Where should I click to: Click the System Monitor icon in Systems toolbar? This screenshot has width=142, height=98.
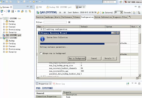[9, 11]
